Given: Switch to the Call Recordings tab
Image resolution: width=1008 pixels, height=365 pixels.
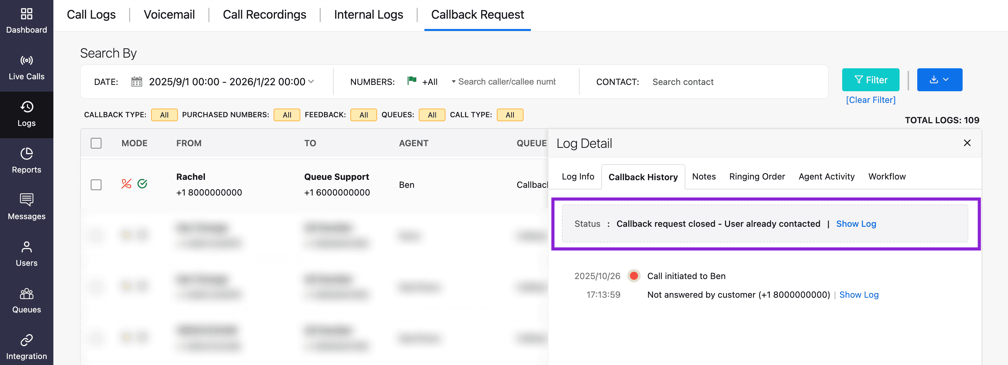Looking at the screenshot, I should pos(264,15).
